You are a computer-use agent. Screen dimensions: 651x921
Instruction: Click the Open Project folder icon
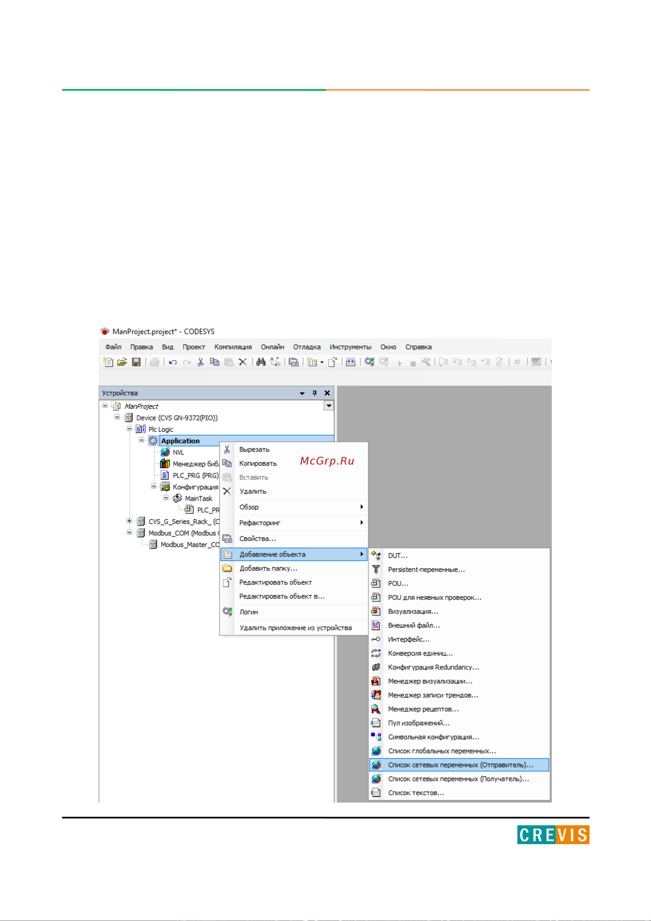point(122,362)
